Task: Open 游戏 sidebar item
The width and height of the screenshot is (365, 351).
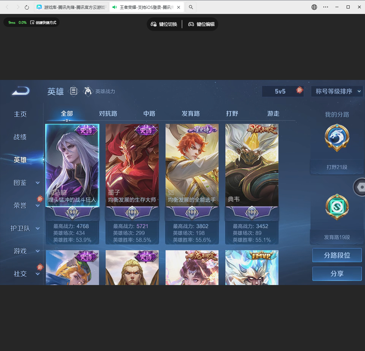Action: (20, 251)
